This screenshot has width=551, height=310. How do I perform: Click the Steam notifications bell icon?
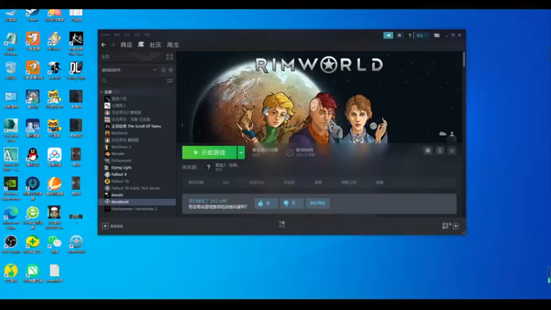(399, 36)
